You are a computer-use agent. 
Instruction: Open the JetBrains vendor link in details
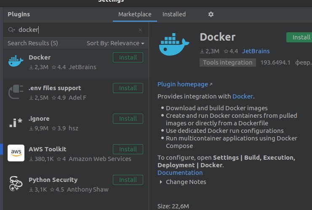256,51
